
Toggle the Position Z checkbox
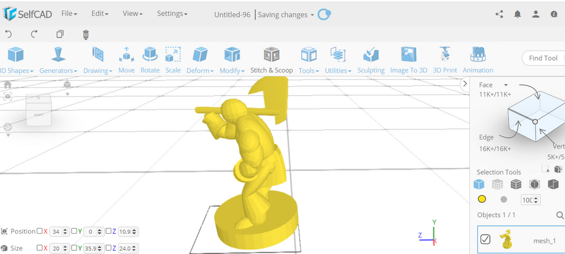point(108,231)
